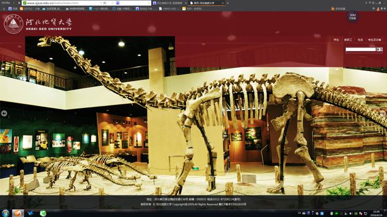Click the orange browser icon in taskbar
Viewport: 387px width, 217px height.
click(18, 213)
